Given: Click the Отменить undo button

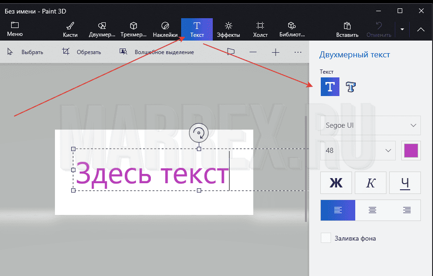Looking at the screenshot, I should pos(379,29).
